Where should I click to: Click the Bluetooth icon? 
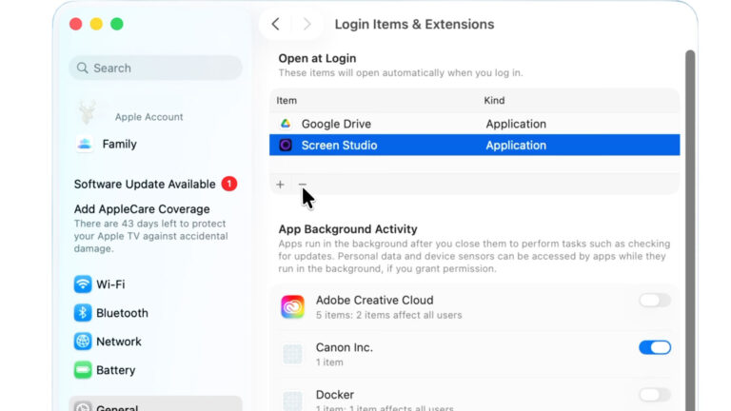(x=83, y=313)
